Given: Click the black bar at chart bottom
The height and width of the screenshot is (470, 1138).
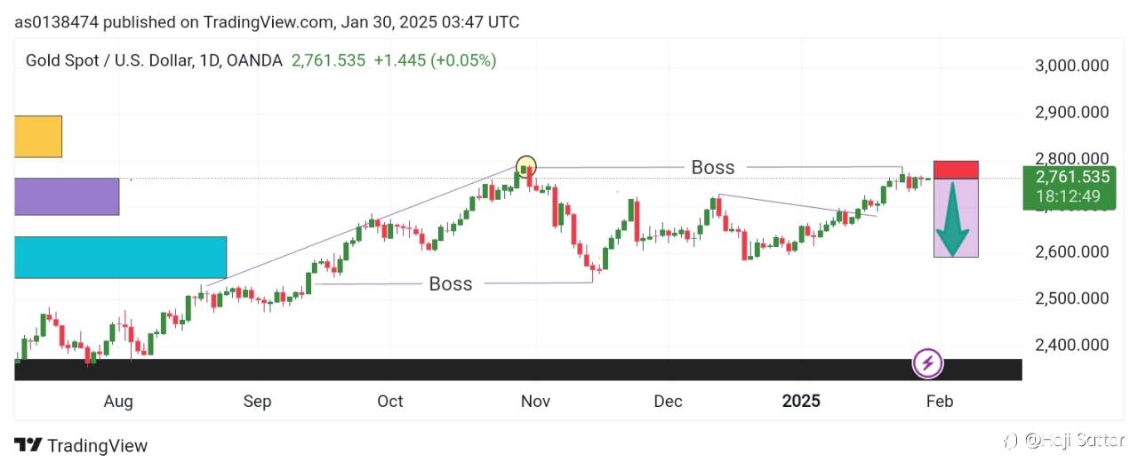Looking at the screenshot, I should (445, 370).
